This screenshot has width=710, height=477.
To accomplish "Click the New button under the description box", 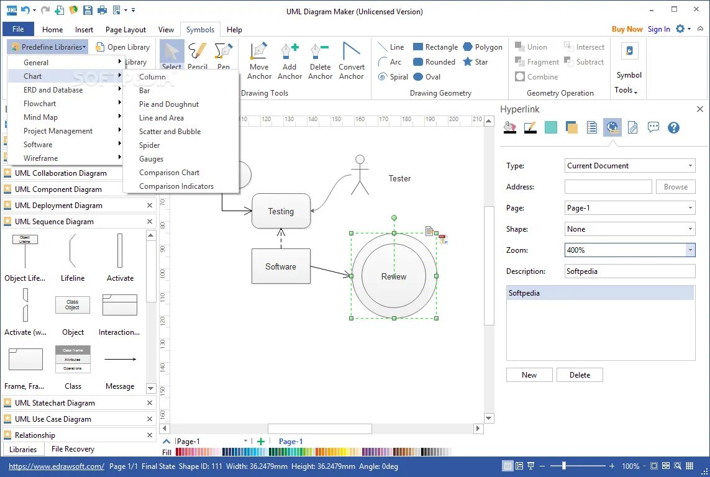I will [x=529, y=375].
